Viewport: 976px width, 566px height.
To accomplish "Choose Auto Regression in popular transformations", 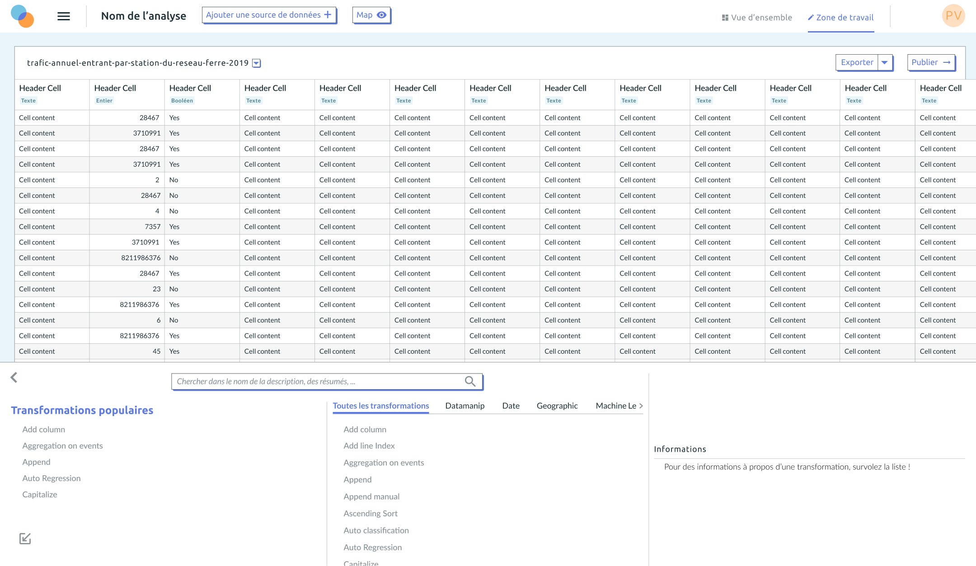I will [52, 478].
